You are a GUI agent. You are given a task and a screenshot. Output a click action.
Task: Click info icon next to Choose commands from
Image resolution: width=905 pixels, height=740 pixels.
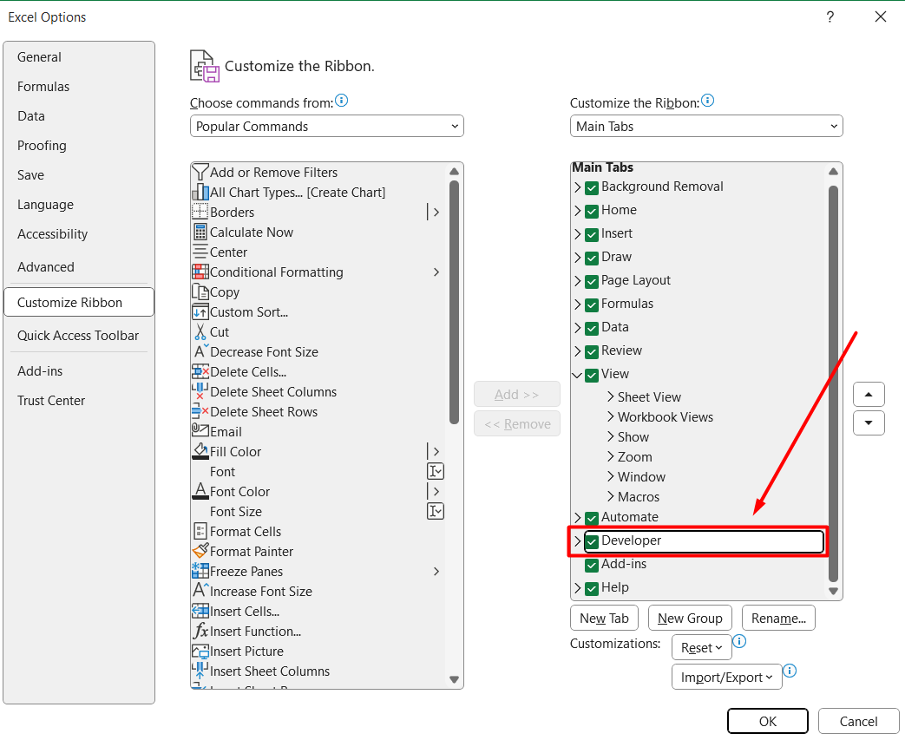(342, 101)
